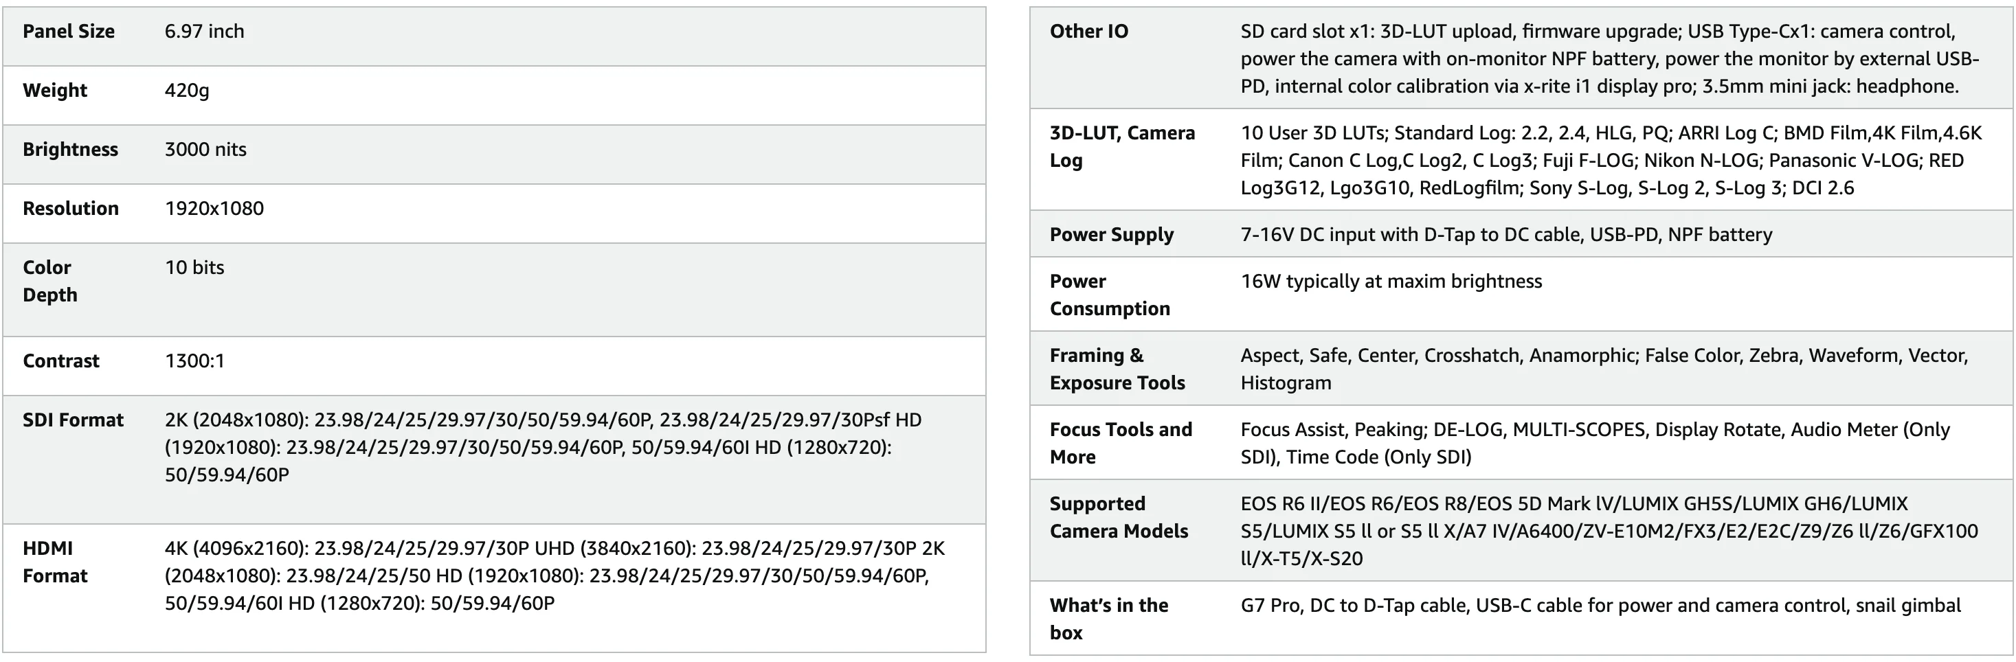Click the Weight row label

(x=55, y=91)
